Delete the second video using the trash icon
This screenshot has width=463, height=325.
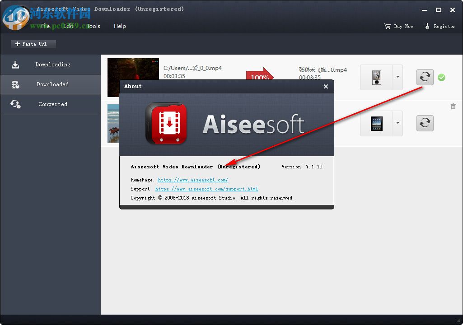pyautogui.click(x=453, y=107)
